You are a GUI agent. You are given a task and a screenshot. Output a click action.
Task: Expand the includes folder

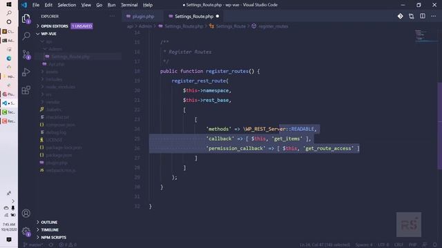[x=54, y=79]
